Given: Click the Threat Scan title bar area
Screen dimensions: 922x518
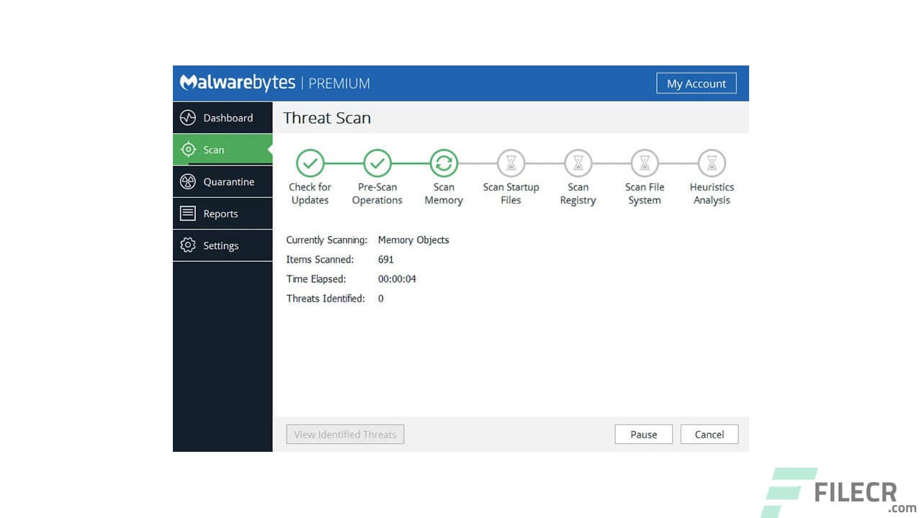Looking at the screenshot, I should 326,117.
